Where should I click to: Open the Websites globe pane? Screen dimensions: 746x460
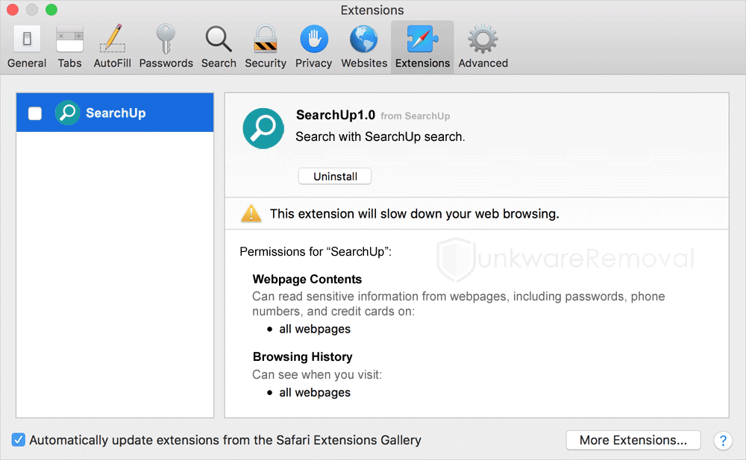364,47
